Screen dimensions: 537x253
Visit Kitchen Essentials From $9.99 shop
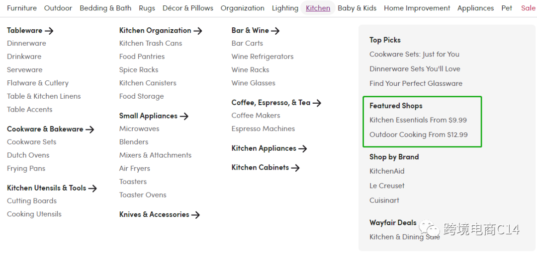tap(418, 120)
